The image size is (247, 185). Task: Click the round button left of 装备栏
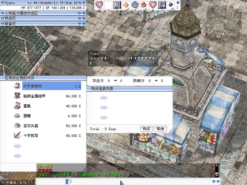pyautogui.click(x=2, y=24)
